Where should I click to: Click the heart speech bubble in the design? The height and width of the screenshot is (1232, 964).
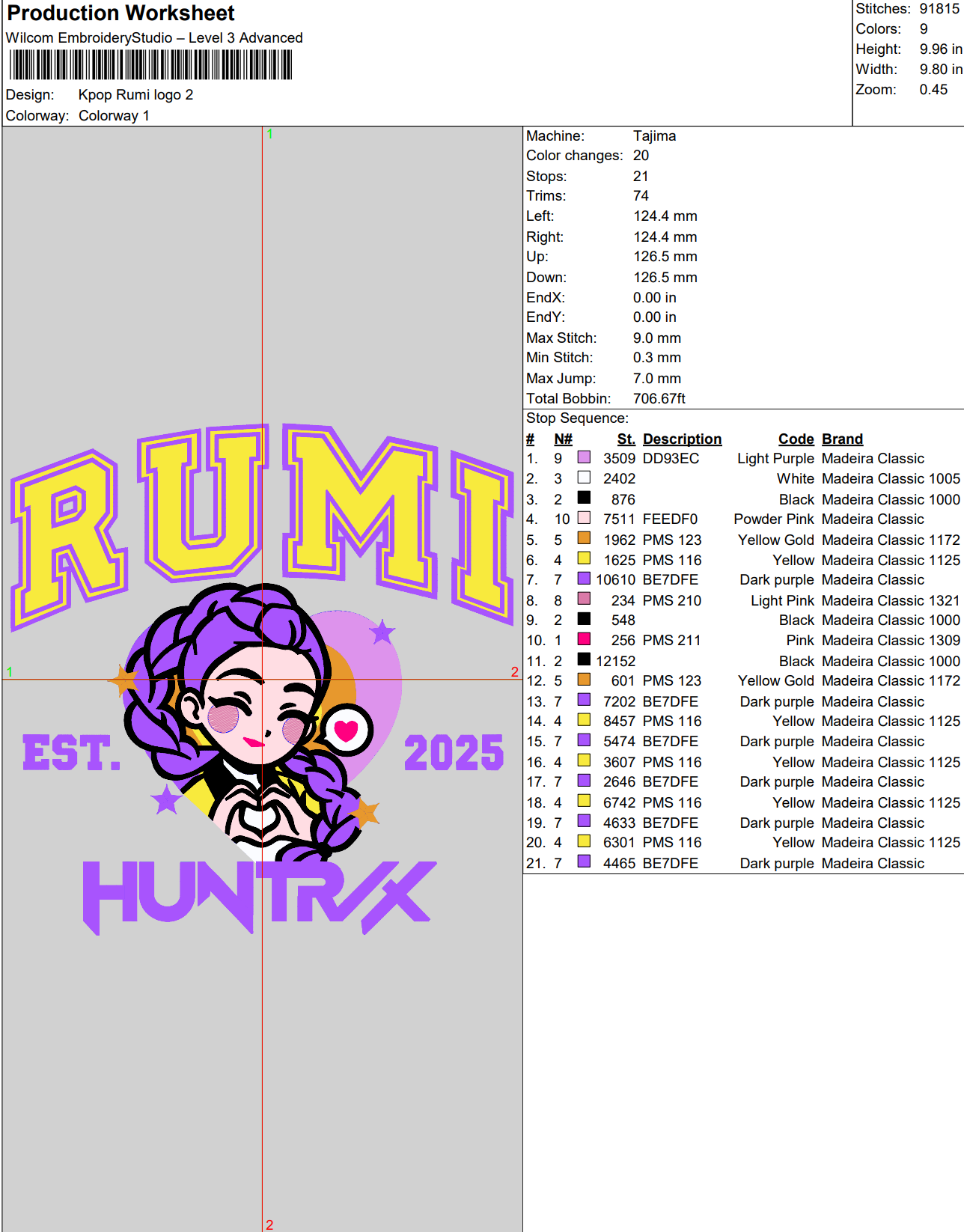tap(346, 731)
